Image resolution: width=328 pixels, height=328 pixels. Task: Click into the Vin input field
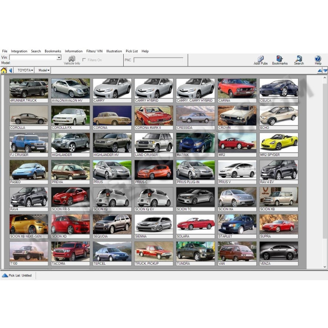pyautogui.click(x=33, y=57)
